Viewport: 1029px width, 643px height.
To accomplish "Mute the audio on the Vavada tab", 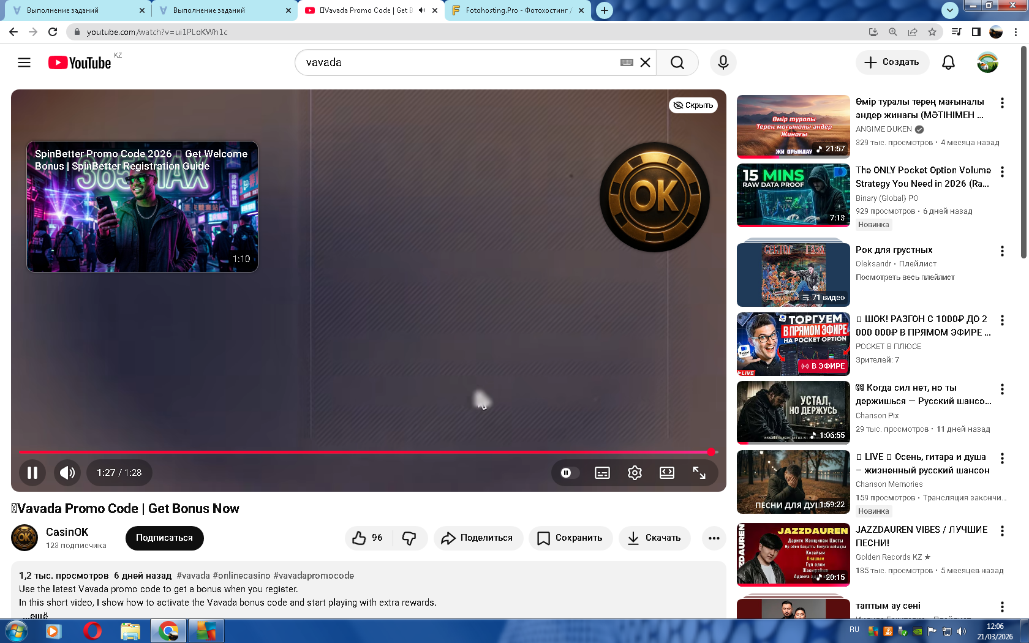I will click(x=421, y=10).
